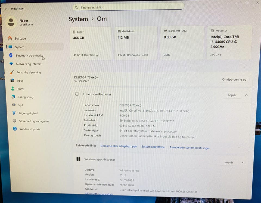The width and height of the screenshot is (261, 203).
Task: Click the Produkt-id value 00342-50362-91904-AAOEM
Action: click(137, 126)
